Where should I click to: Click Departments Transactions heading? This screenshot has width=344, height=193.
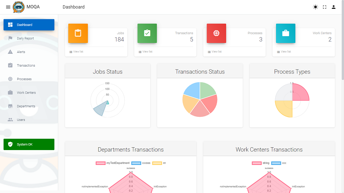pos(131,150)
